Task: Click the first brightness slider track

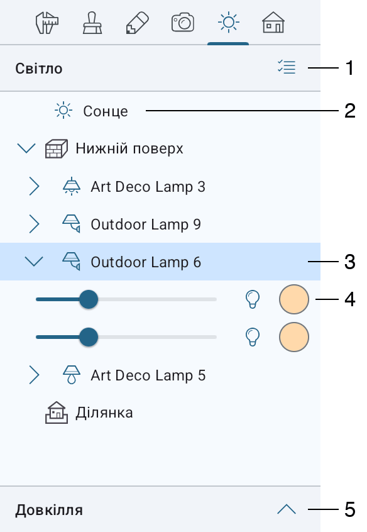Action: 126,299
